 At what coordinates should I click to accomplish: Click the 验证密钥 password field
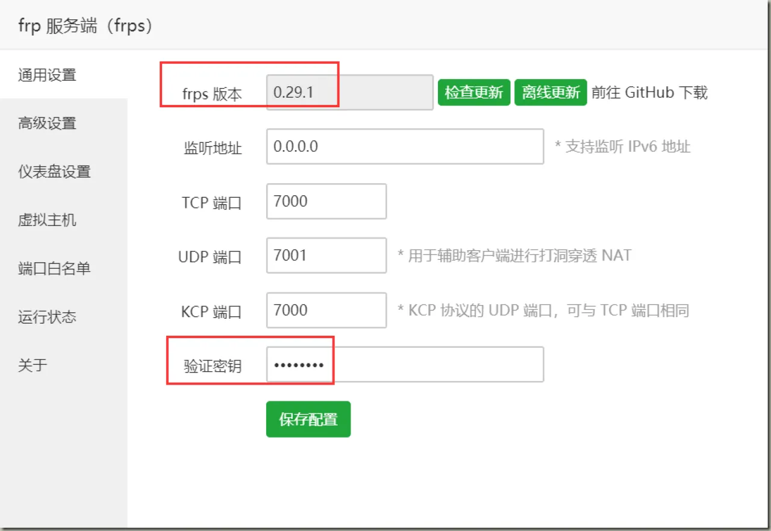[x=405, y=365]
